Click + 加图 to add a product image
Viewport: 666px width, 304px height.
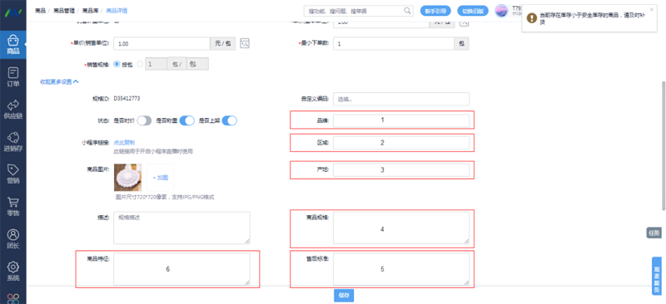pos(160,178)
